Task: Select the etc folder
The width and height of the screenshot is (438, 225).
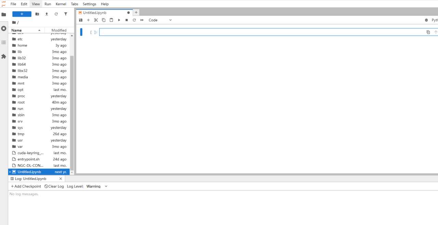Action: tap(39, 39)
